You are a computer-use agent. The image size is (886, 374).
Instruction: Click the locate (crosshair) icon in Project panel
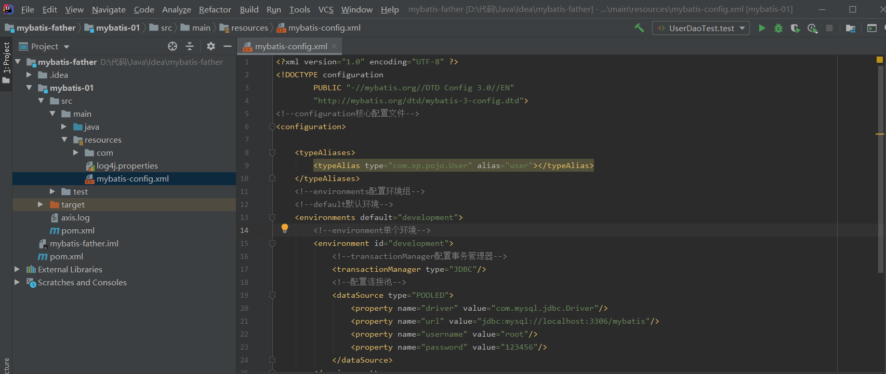(173, 46)
